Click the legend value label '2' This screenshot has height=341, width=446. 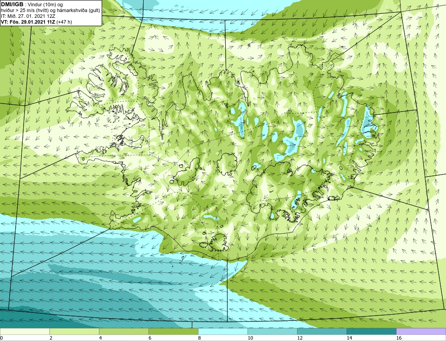pyautogui.click(x=51, y=338)
